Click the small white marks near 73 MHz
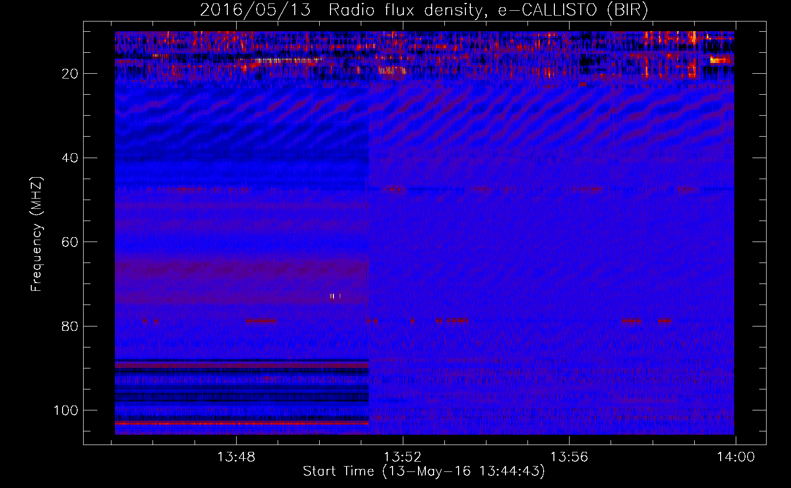Screen dimensions: 791x488 (335, 296)
